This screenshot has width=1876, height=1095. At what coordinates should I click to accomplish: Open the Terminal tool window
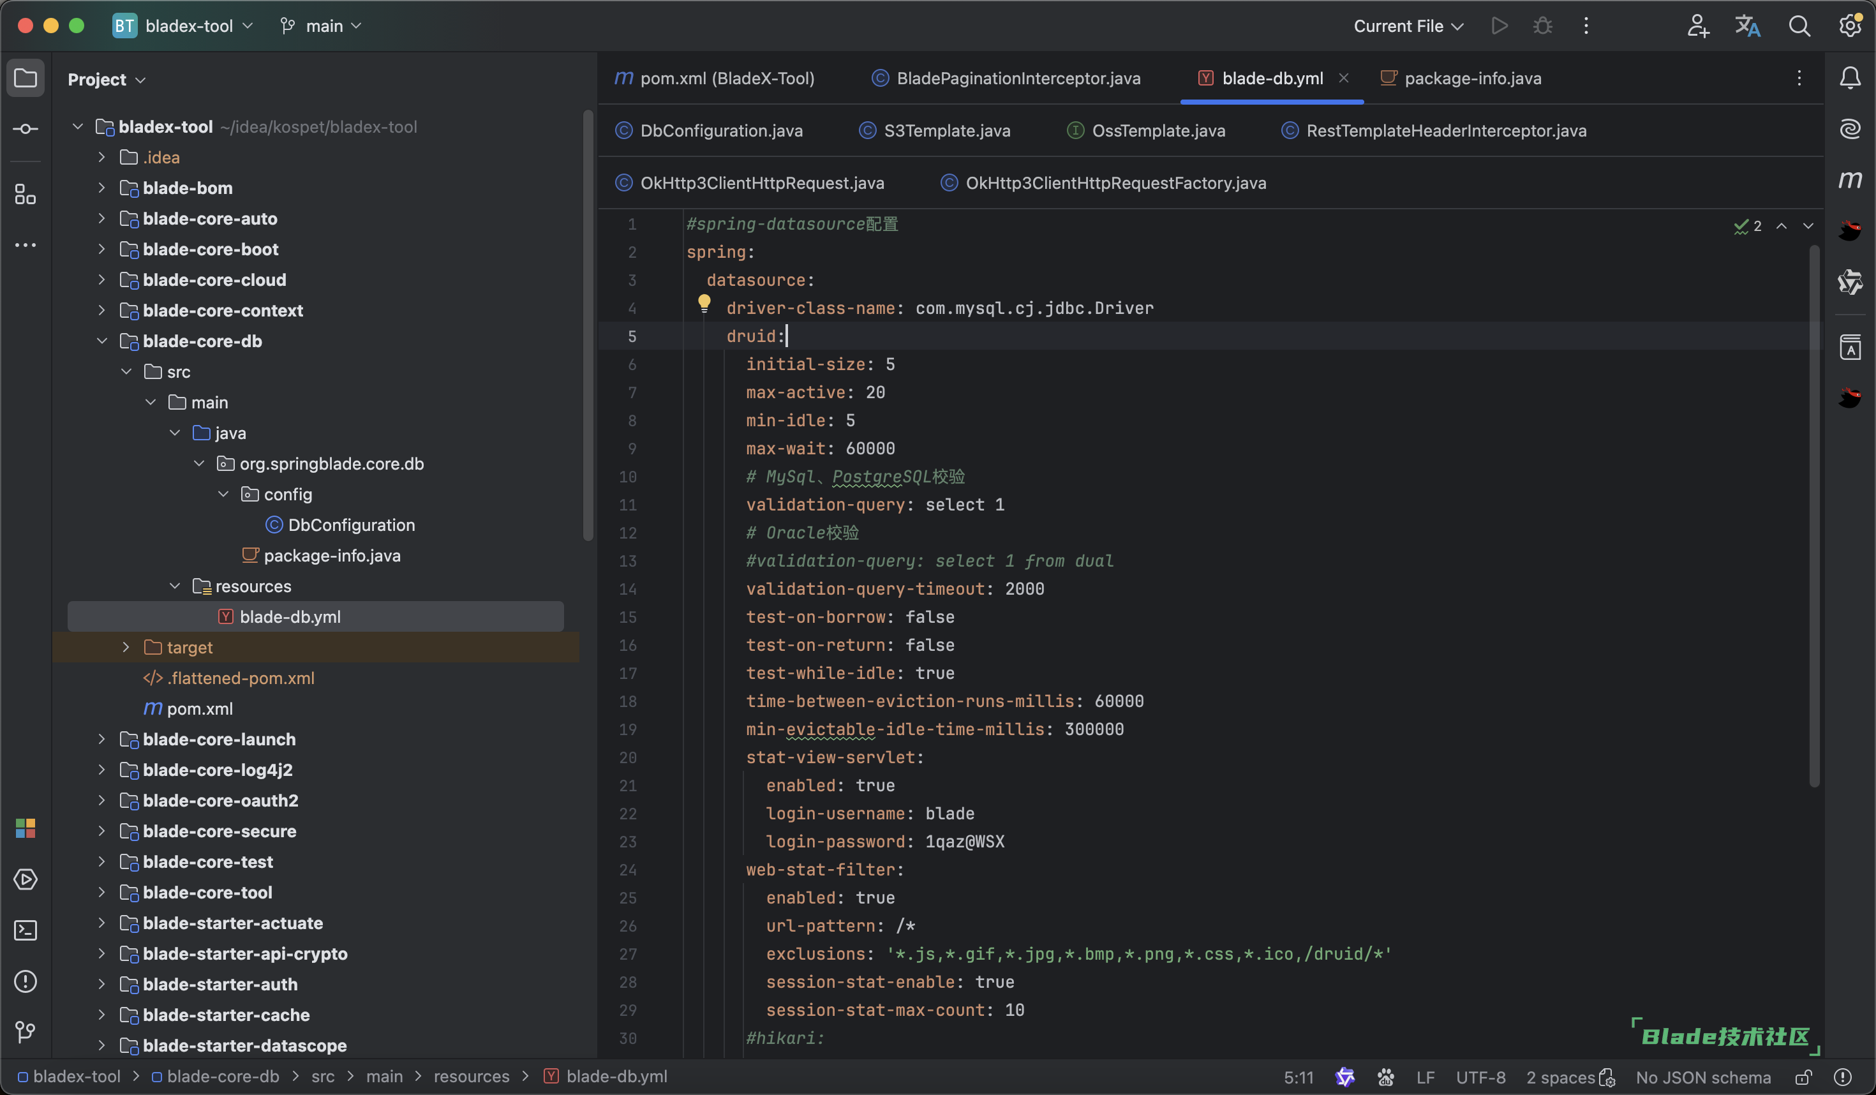pos(26,930)
